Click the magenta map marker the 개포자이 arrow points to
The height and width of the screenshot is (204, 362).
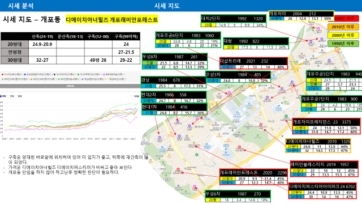click(x=318, y=28)
